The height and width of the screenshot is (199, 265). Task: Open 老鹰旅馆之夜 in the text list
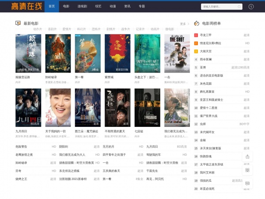[24, 155]
